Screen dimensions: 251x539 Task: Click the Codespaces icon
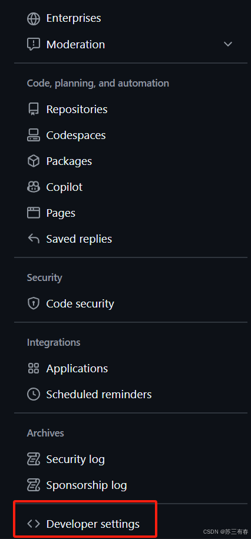pyautogui.click(x=34, y=135)
